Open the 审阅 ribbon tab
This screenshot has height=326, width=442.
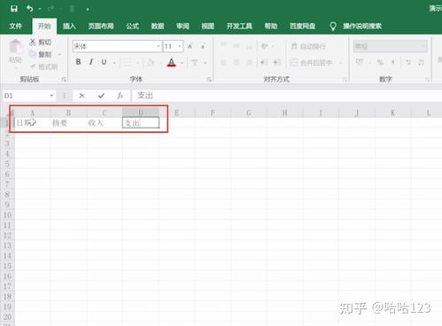[182, 26]
